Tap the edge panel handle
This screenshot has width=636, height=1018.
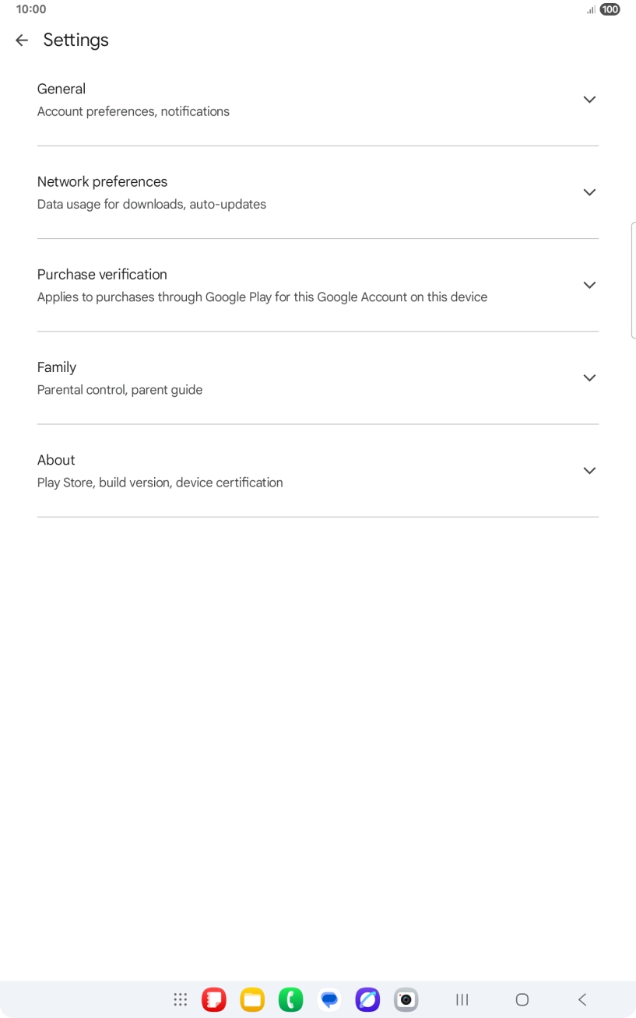[633, 280]
